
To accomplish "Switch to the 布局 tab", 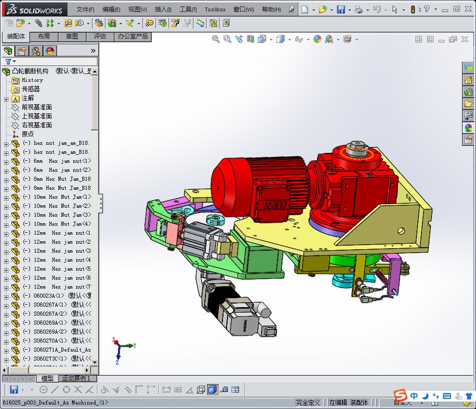I will (x=43, y=36).
